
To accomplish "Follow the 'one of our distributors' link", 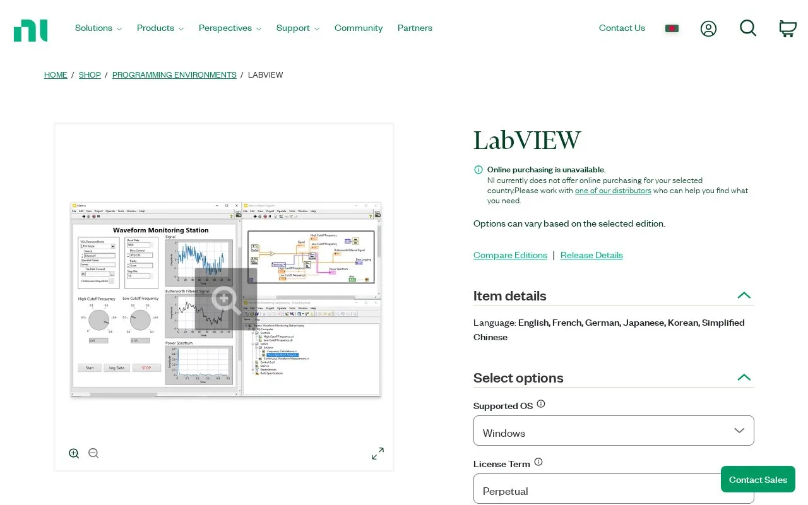I will [613, 191].
